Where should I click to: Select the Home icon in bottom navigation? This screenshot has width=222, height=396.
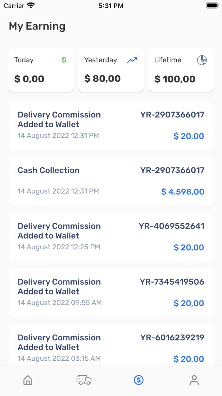point(28,380)
